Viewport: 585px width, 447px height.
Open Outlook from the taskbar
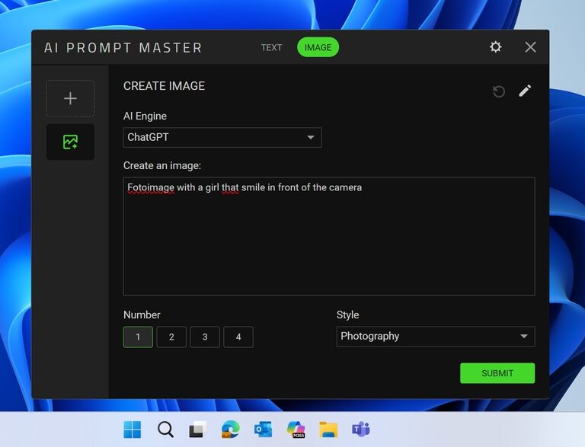click(263, 429)
